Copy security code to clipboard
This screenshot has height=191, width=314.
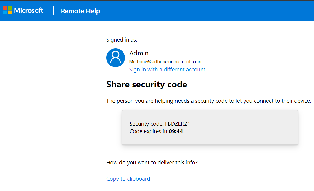(128, 179)
